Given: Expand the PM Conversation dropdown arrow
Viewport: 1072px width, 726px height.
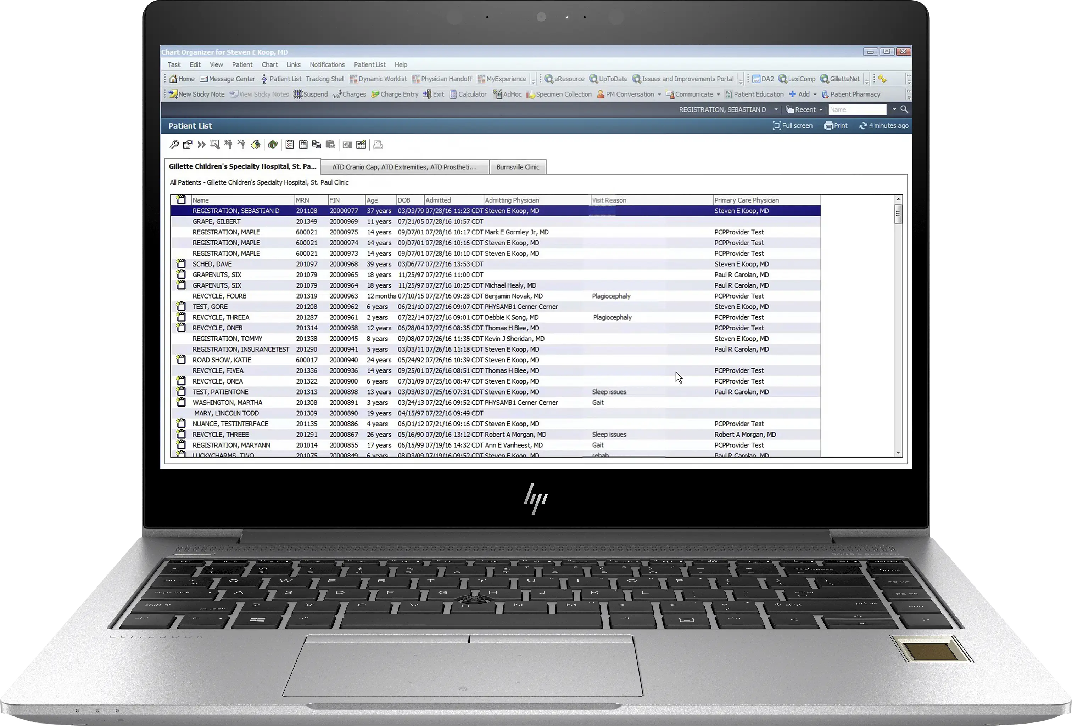Looking at the screenshot, I should click(659, 95).
